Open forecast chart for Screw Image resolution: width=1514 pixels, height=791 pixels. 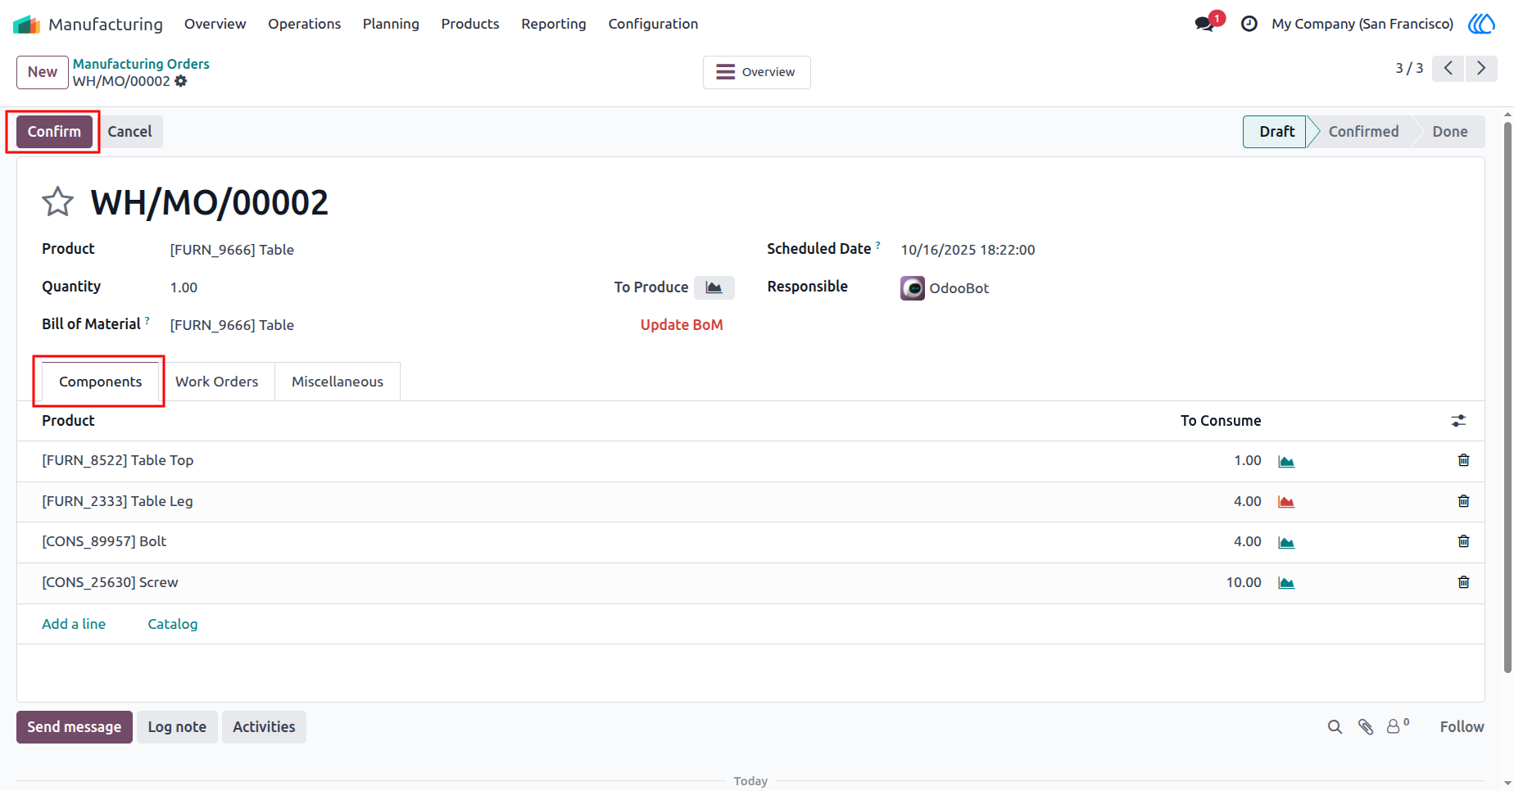tap(1286, 583)
